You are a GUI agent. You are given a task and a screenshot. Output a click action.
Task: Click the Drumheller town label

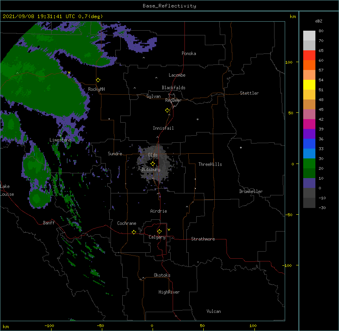251,191
